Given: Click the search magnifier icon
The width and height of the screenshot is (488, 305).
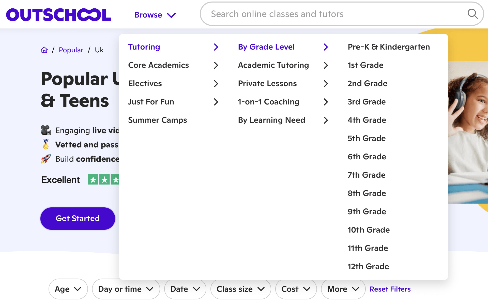Looking at the screenshot, I should (x=472, y=14).
